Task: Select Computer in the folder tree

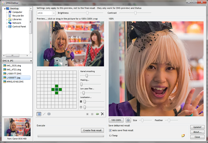Action: 17,12
